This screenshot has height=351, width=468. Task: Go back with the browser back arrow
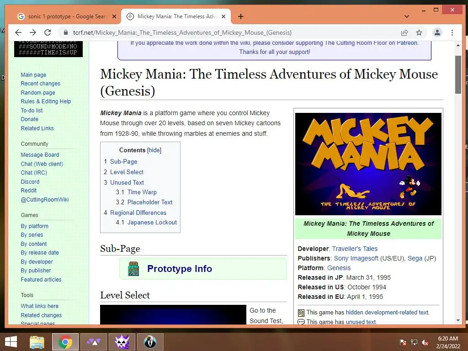[18, 32]
